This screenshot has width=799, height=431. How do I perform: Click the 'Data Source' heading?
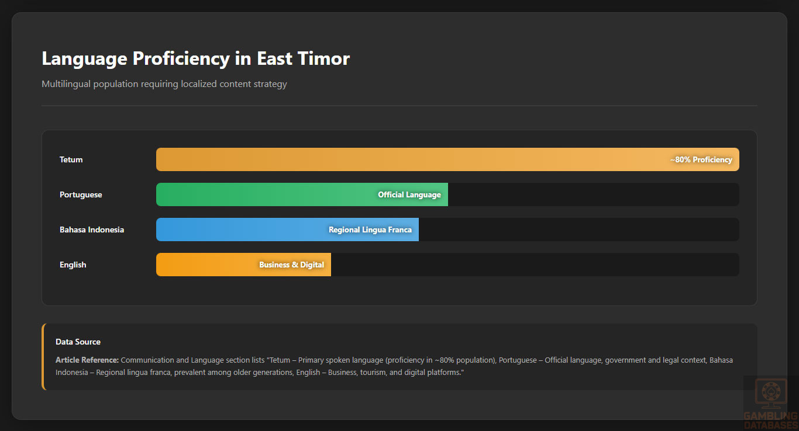click(x=78, y=342)
